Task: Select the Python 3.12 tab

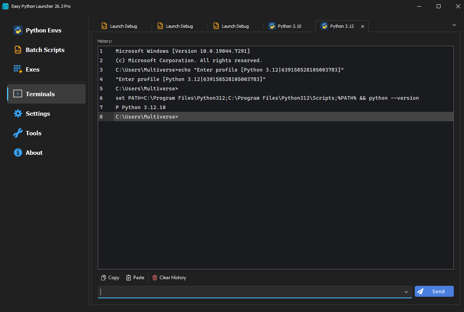Action: (x=342, y=26)
